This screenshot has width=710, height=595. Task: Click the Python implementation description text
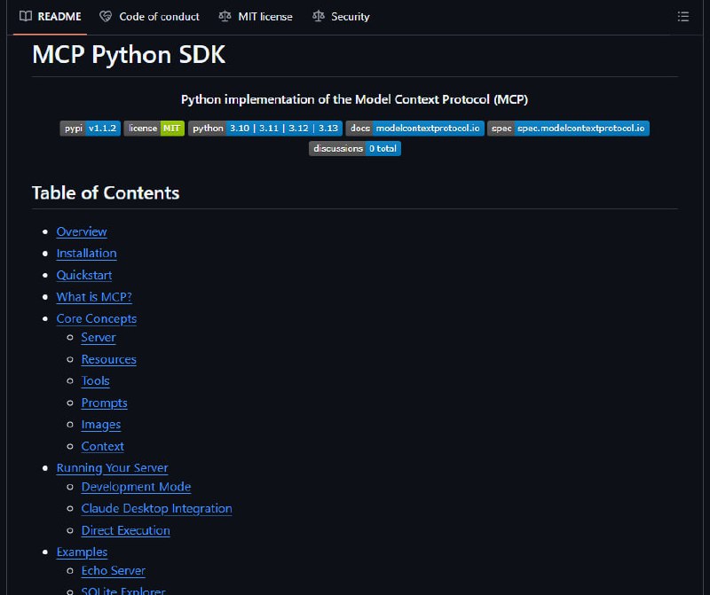tap(354, 99)
